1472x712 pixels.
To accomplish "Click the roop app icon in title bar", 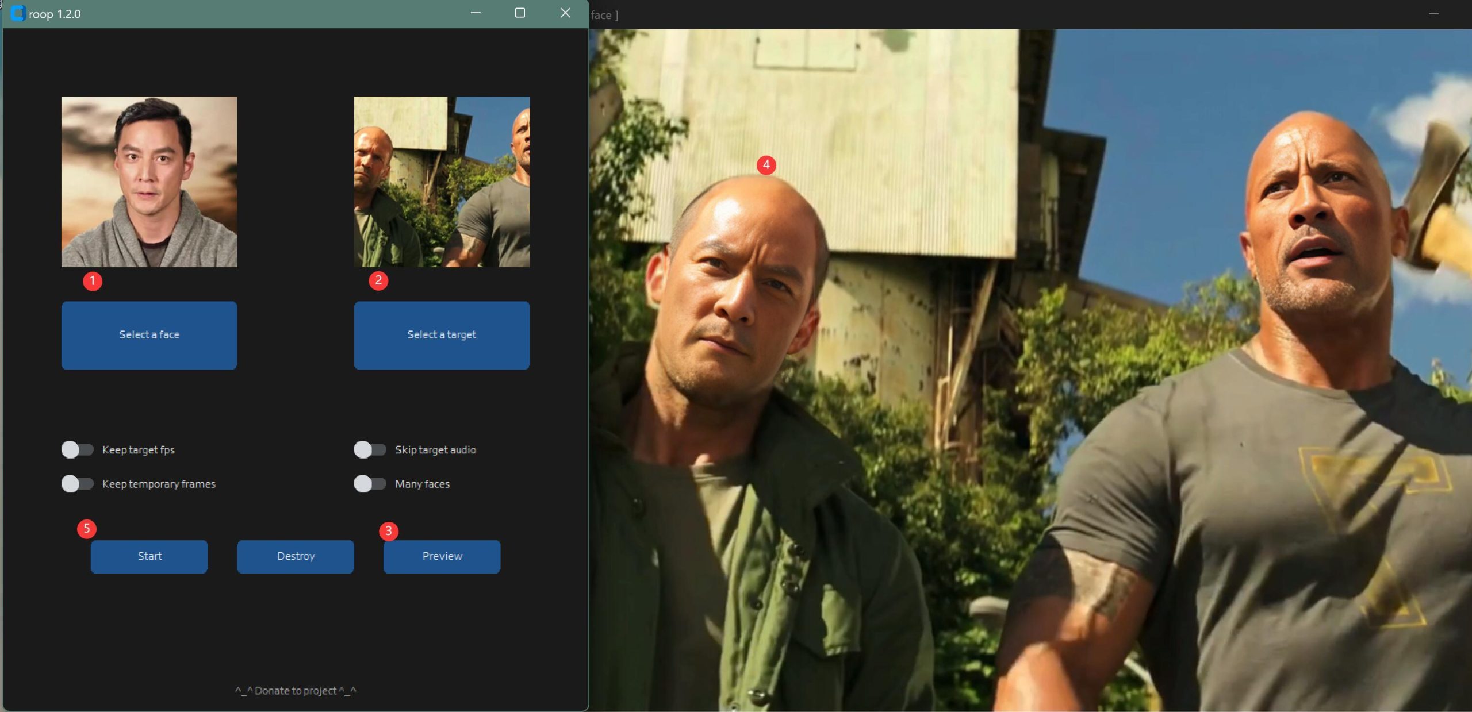I will (18, 13).
